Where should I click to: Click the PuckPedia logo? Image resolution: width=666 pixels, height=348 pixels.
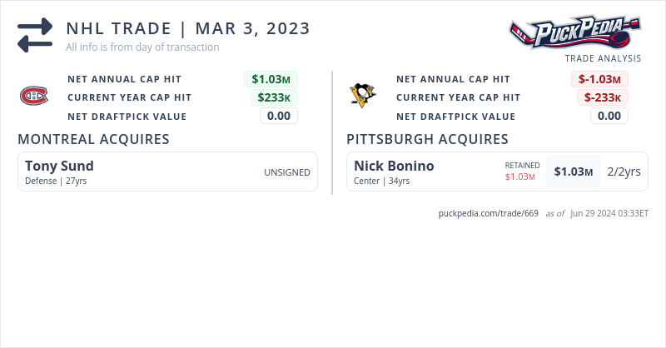pos(575,33)
